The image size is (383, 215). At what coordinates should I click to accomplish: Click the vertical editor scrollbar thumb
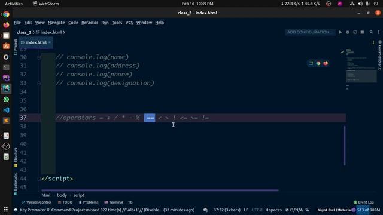tap(345, 146)
